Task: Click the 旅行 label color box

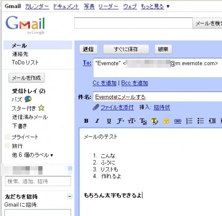Action: pyautogui.click(x=8, y=146)
